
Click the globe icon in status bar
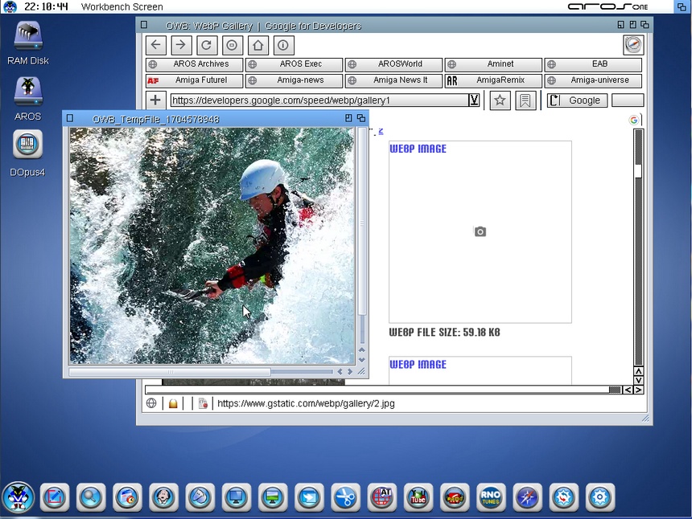[151, 403]
